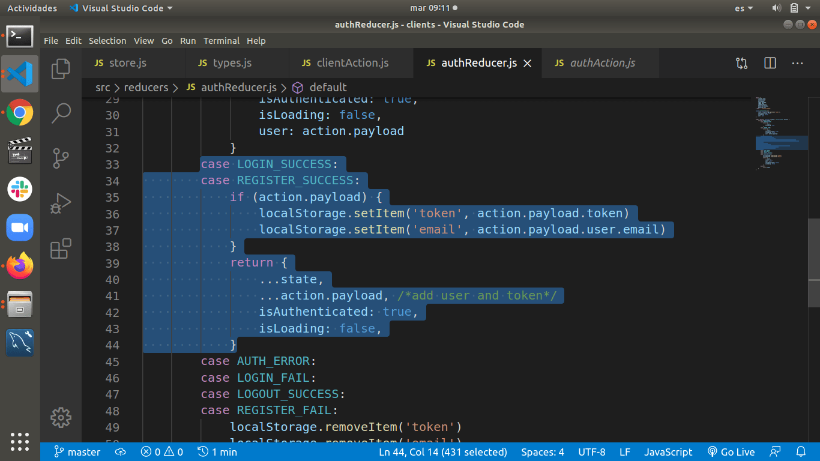Open Google Chrome from the dock
This screenshot has width=820, height=461.
point(20,112)
